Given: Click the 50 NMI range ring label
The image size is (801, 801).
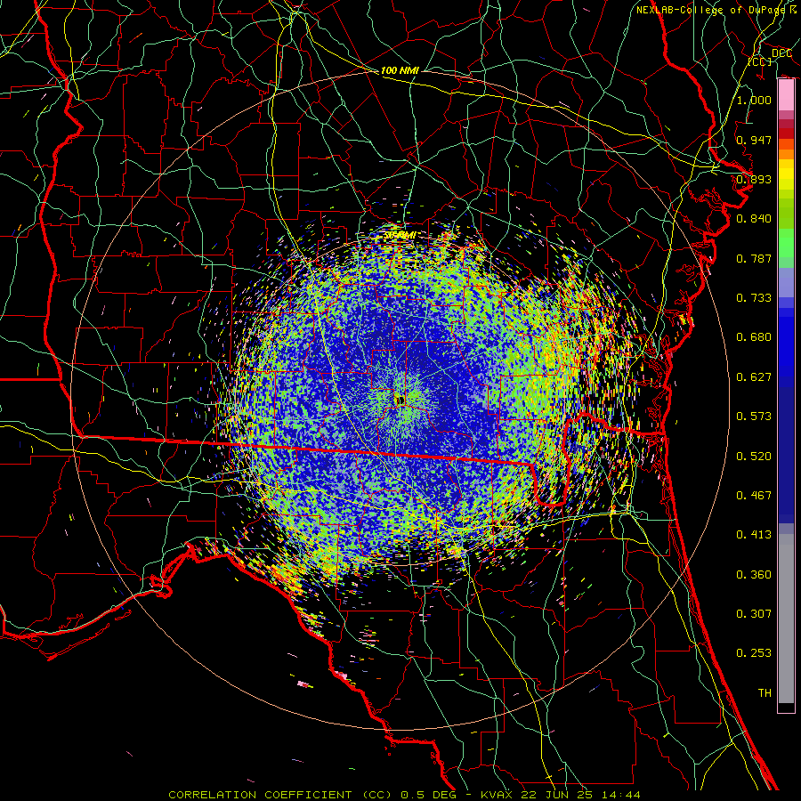Looking at the screenshot, I should [x=400, y=236].
